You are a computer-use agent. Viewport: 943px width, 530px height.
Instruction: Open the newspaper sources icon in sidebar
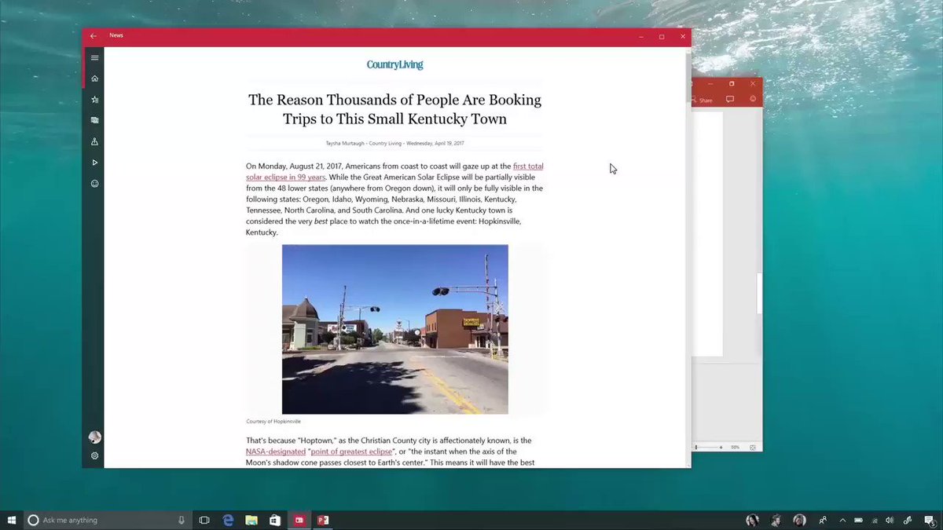[x=94, y=121]
